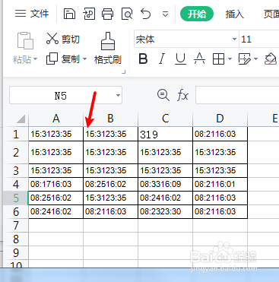The width and height of the screenshot is (279, 282).
Task: Click the clipboard group dialog launcher
Action: click(x=123, y=72)
